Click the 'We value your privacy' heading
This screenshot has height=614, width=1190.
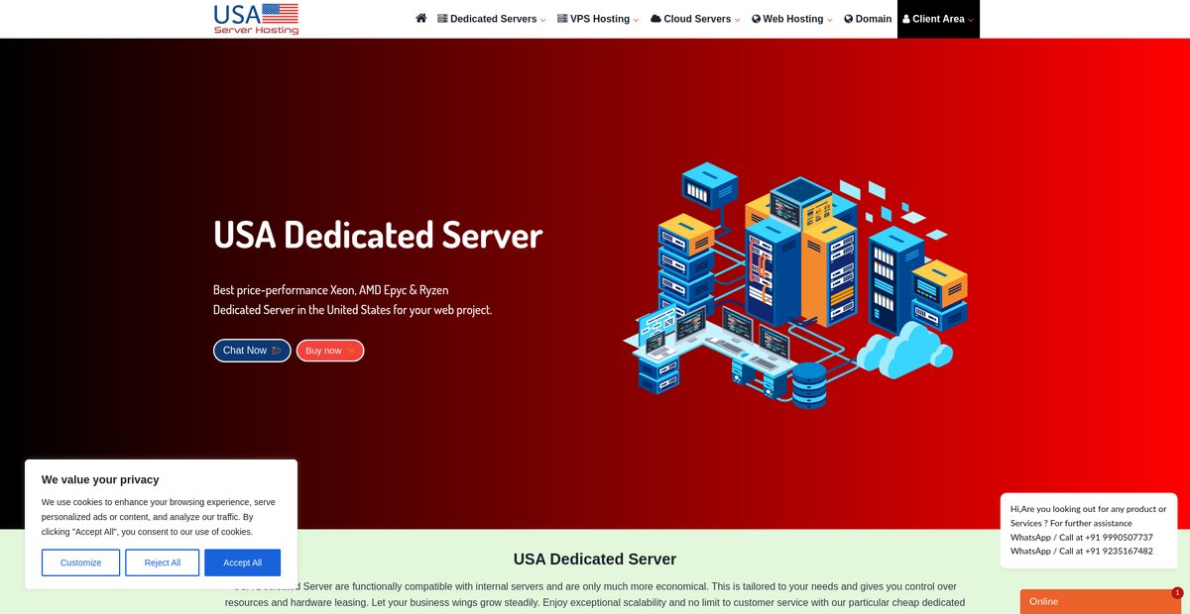[100, 479]
